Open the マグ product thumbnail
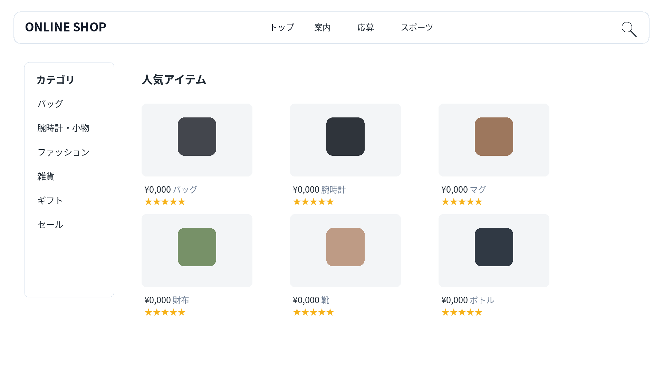663x373 pixels. 494,140
